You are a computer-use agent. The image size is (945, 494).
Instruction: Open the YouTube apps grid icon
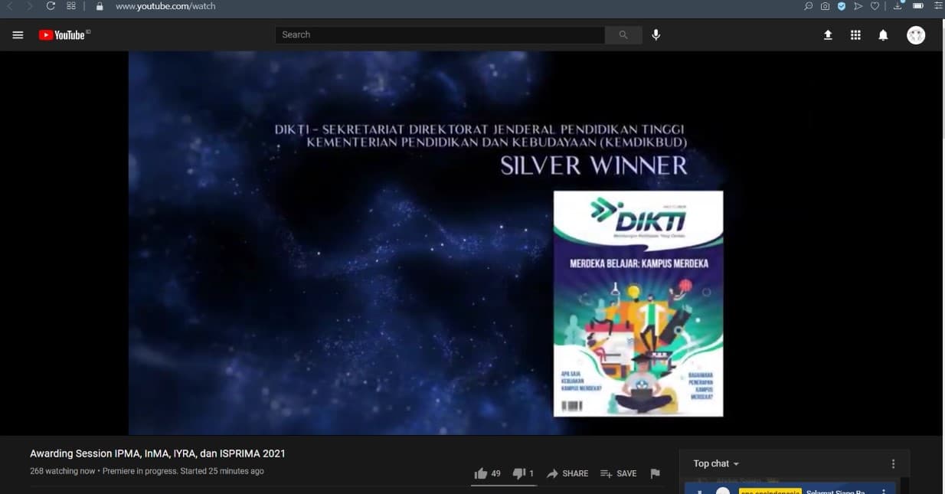tap(855, 34)
